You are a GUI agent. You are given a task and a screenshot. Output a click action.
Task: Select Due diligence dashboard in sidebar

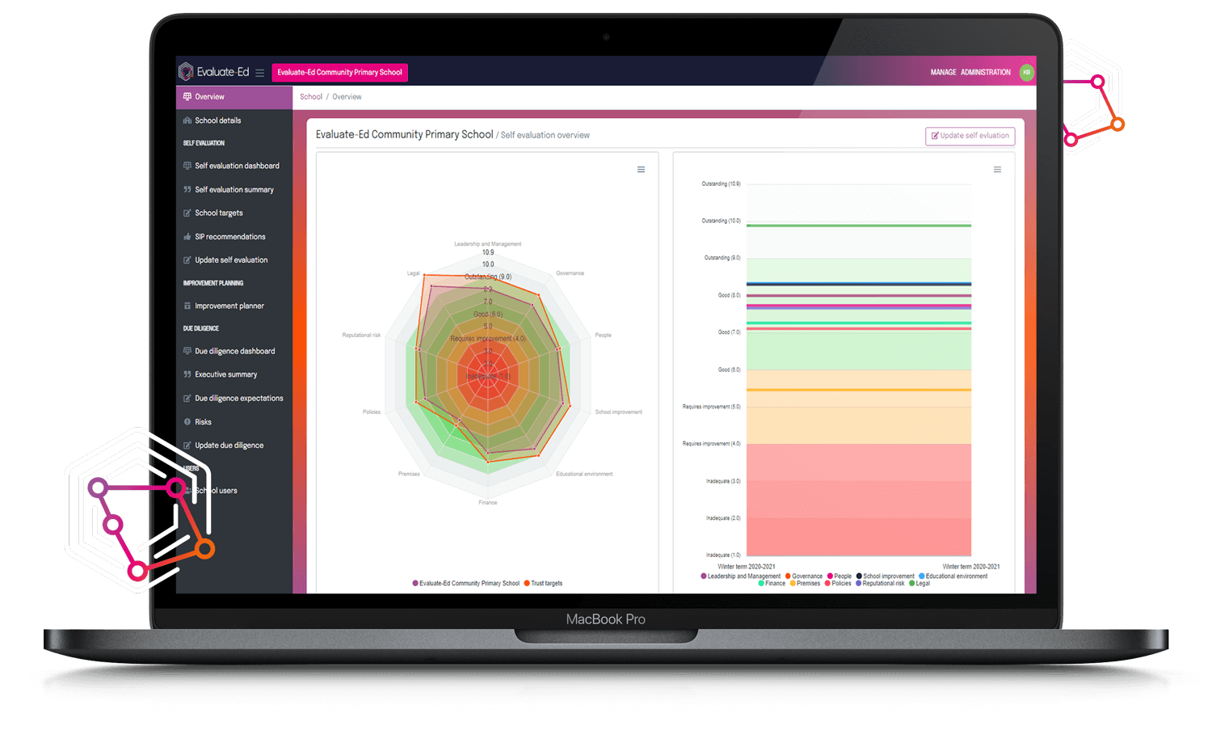[234, 352]
